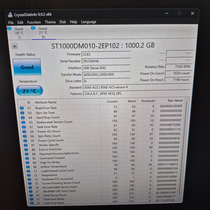The height and width of the screenshot is (210, 210).
Task: Click the Features field S.M.A.R.T., APM, NCQ, GPL
Action: (x=136, y=93)
